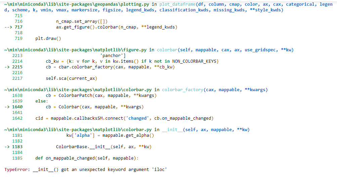Select def on_mappable_changed line 1185
The width and height of the screenshot is (337, 177).
click(x=87, y=158)
